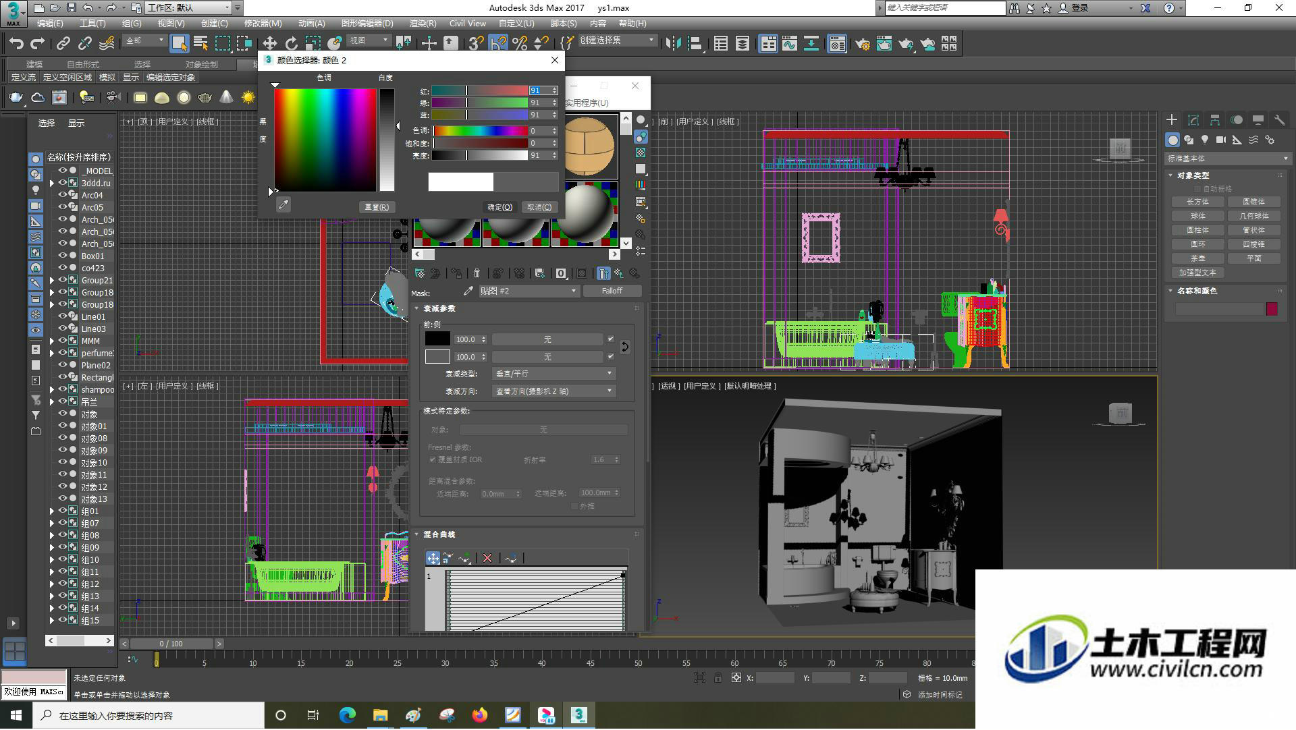The image size is (1296, 730).
Task: Open Microsoft Edge from the taskbar
Action: click(347, 715)
